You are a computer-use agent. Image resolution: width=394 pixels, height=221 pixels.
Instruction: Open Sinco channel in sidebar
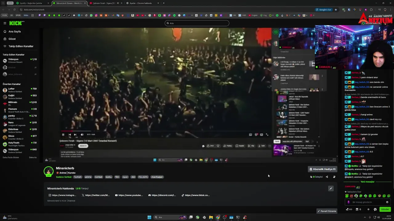[x=20, y=137]
